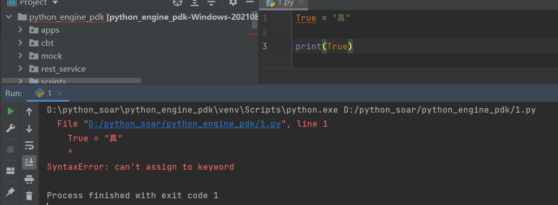Select the mock folder in Project tree
Image resolution: width=558 pixels, height=205 pixels.
coord(52,56)
